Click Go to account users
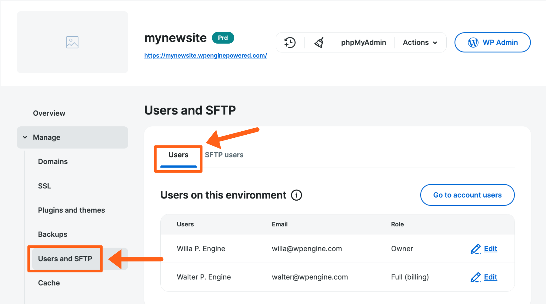The width and height of the screenshot is (546, 304). [x=467, y=195]
